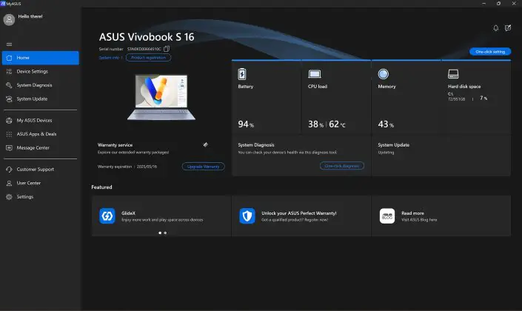Open Unlock your ASUS Perfect Warranty card
The image size is (522, 311).
(x=301, y=216)
